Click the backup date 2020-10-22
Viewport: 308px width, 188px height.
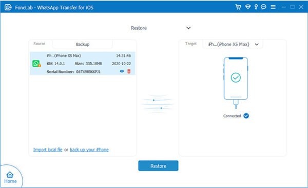(121, 64)
